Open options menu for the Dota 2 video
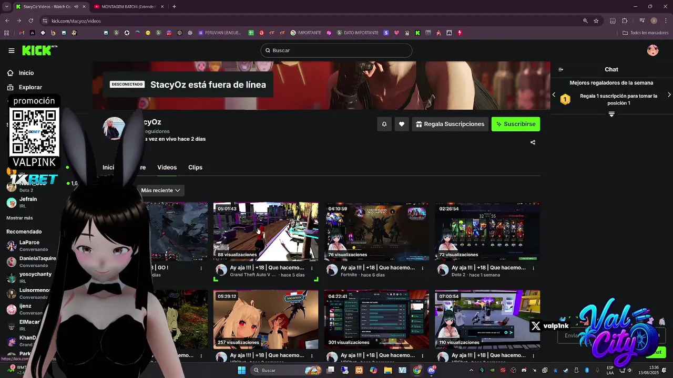 click(x=534, y=268)
